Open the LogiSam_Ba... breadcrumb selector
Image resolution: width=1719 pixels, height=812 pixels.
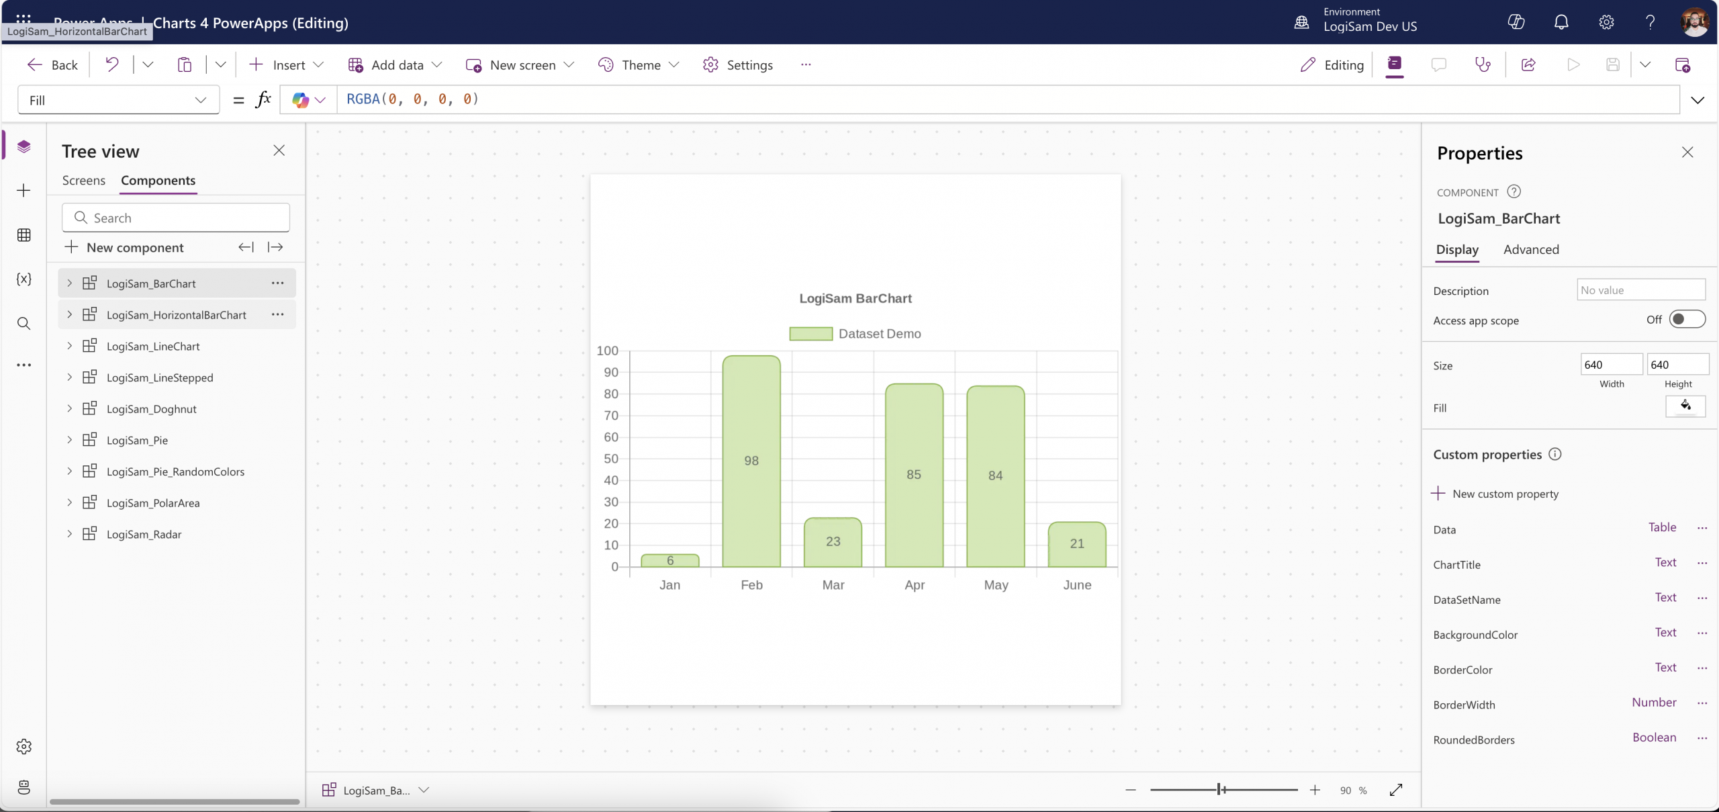(x=375, y=790)
